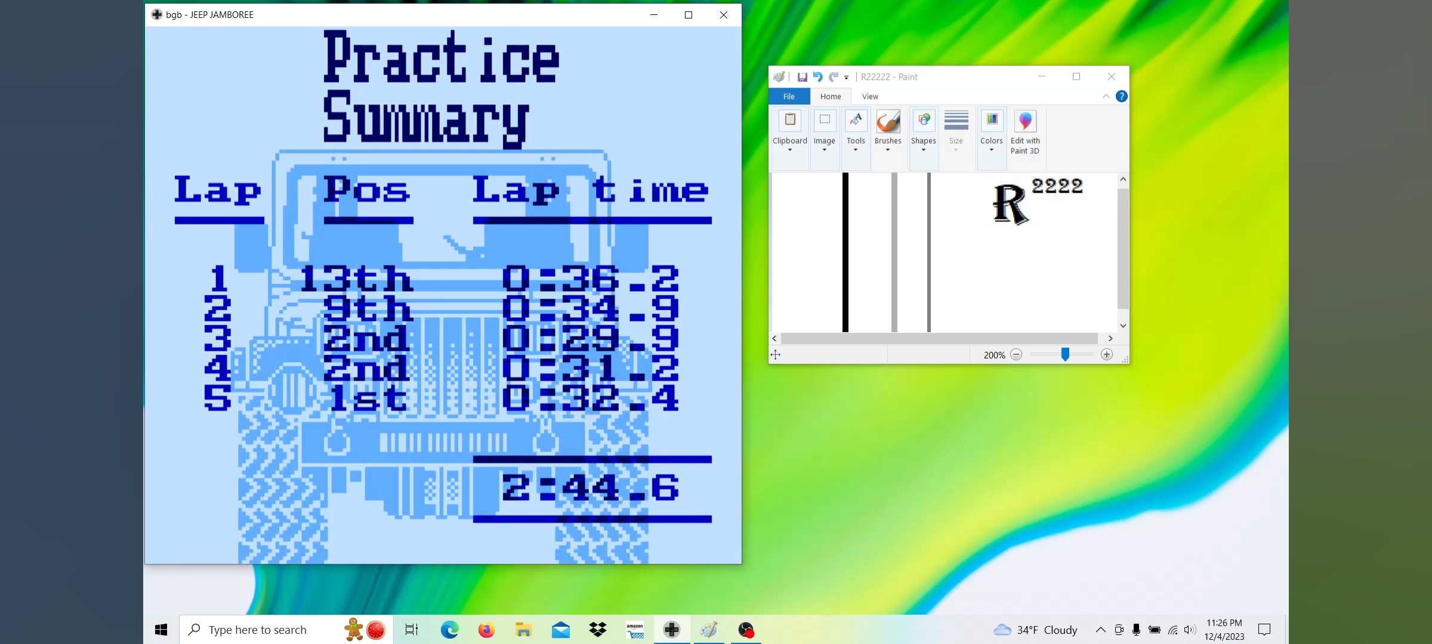The height and width of the screenshot is (644, 1432).
Task: Click the zoom out minus button in Paint
Action: click(x=1016, y=355)
